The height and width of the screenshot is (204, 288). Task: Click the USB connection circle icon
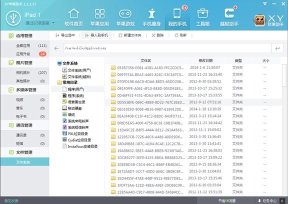13,18
